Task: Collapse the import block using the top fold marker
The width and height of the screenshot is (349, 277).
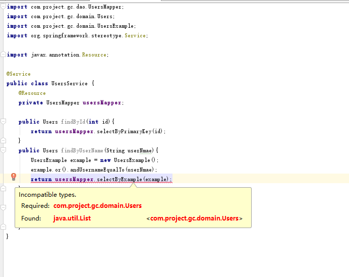Action: coord(3,7)
